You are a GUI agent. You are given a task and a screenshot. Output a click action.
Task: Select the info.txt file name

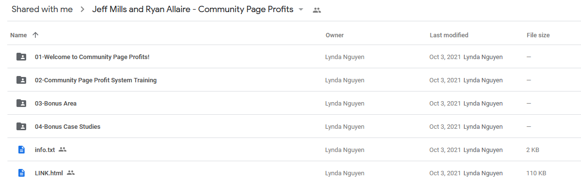[x=45, y=150]
